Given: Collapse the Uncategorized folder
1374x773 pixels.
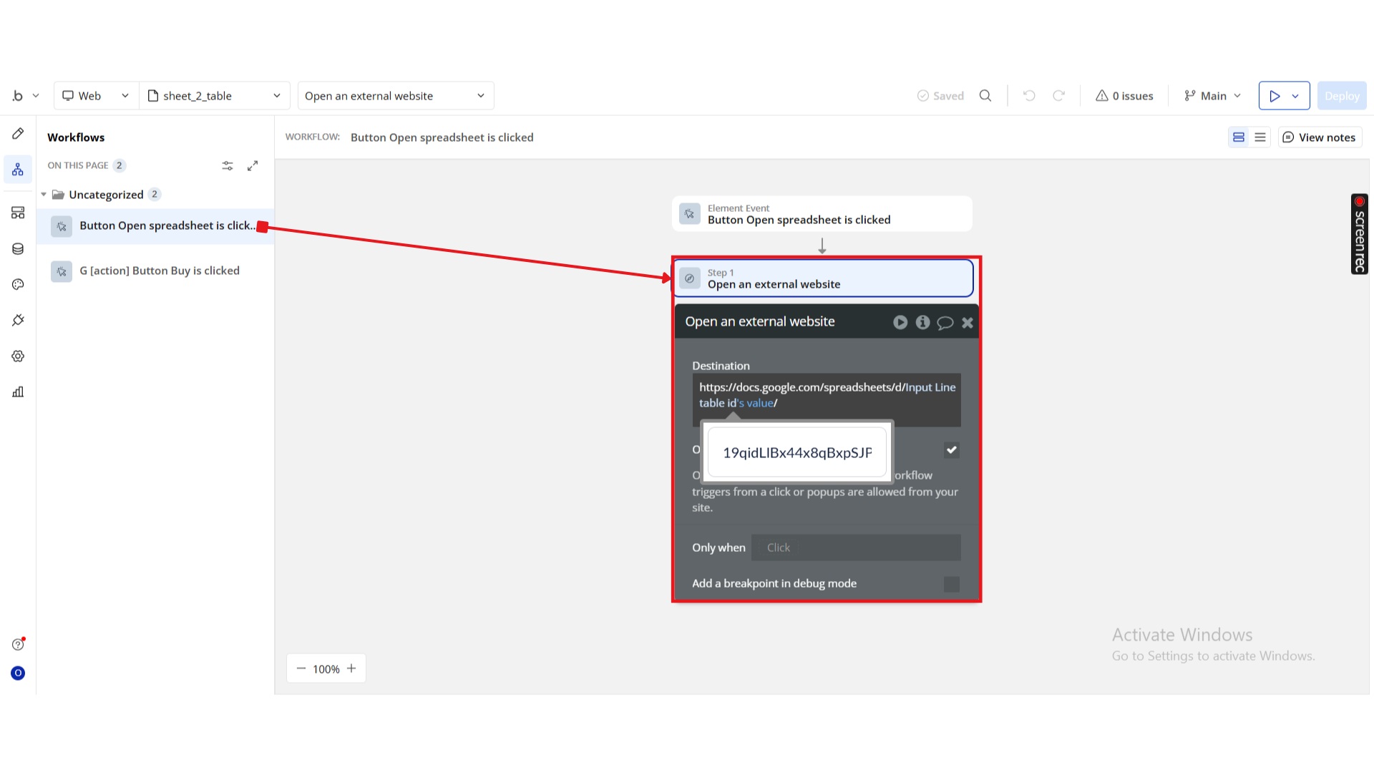Looking at the screenshot, I should click(44, 195).
